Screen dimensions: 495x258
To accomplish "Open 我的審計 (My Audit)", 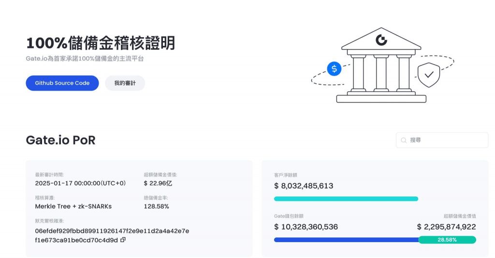I will 125,83.
